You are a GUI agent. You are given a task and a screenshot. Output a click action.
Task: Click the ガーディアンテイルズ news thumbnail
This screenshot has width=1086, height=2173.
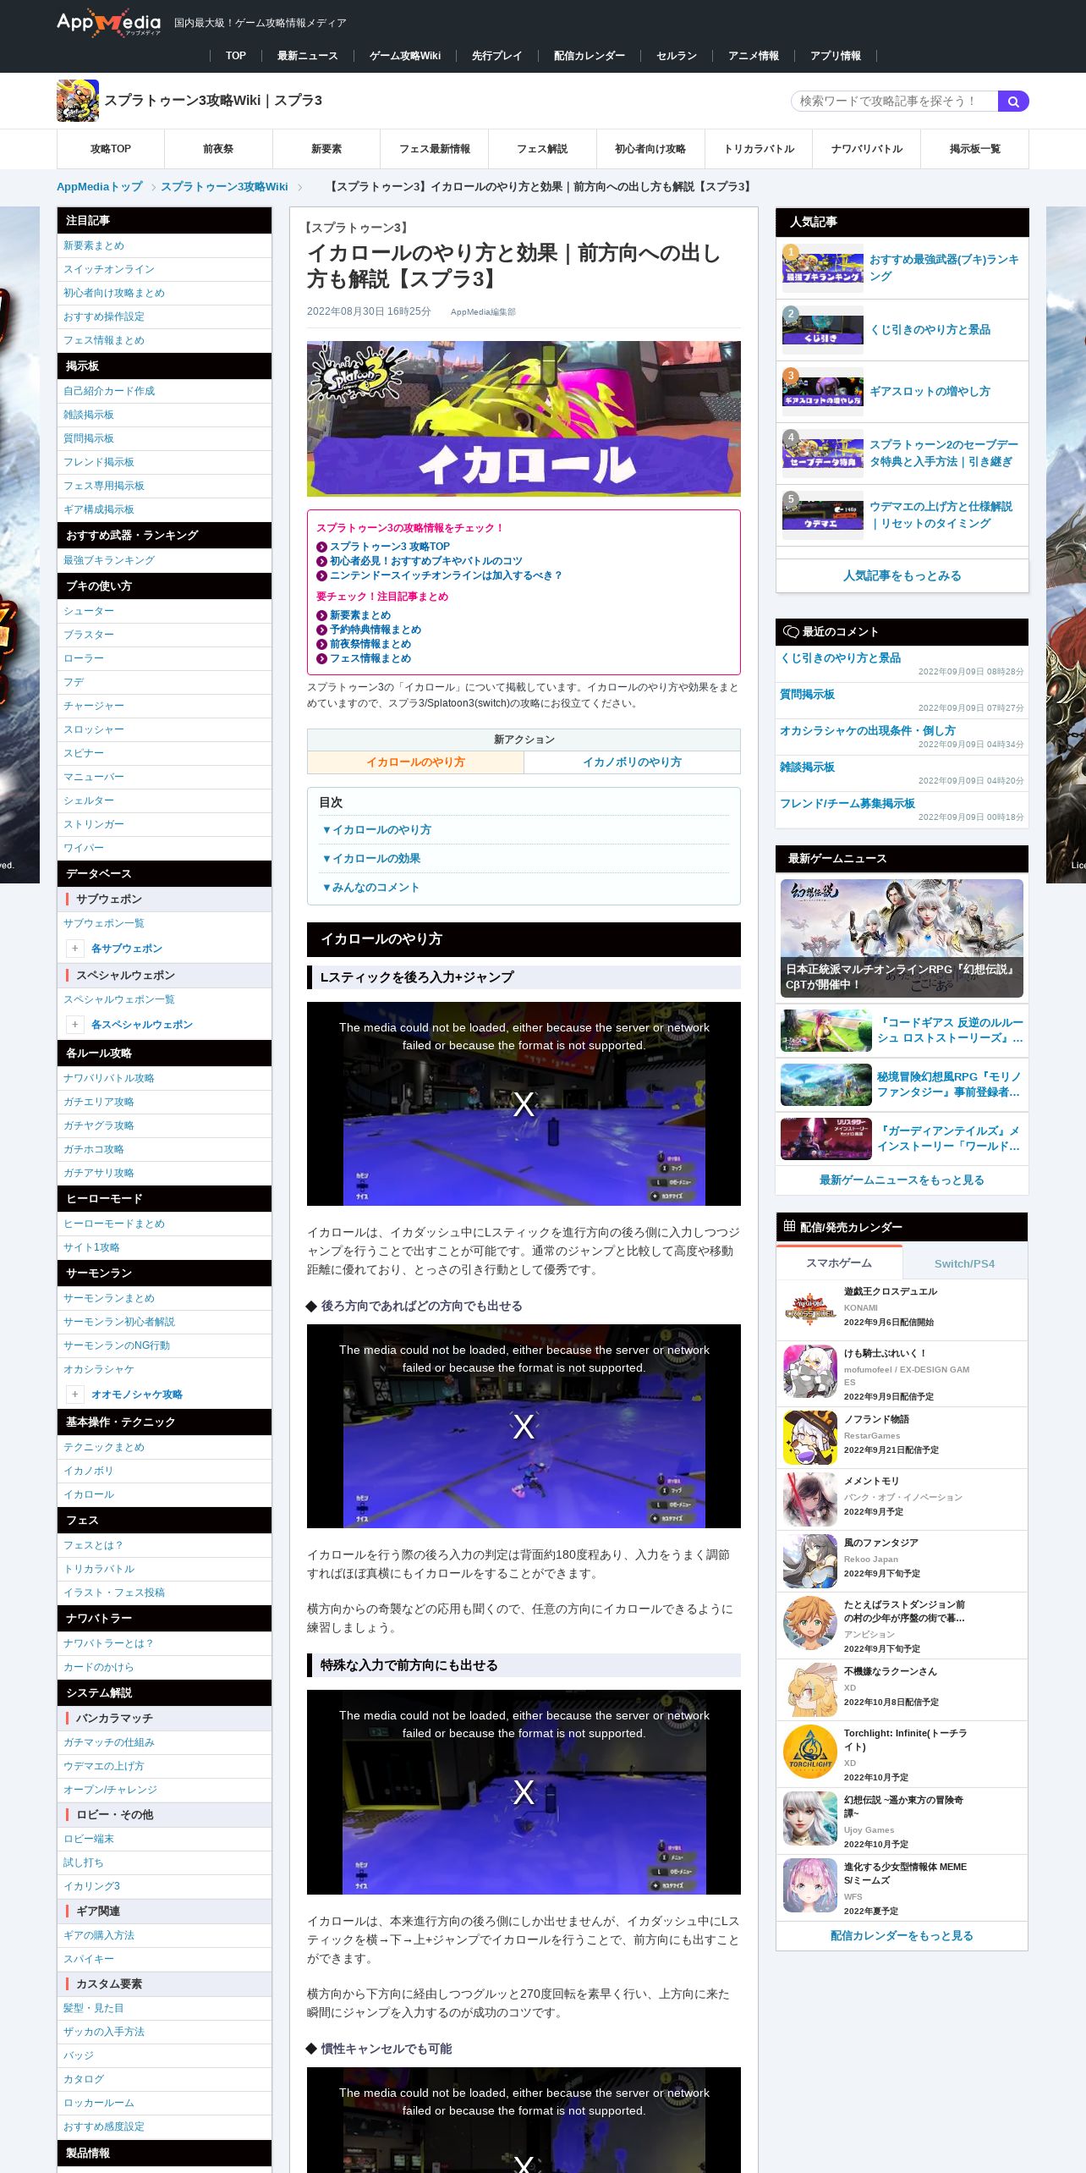coord(825,1138)
